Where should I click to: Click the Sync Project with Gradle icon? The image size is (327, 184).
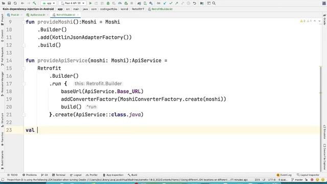pos(139,4)
